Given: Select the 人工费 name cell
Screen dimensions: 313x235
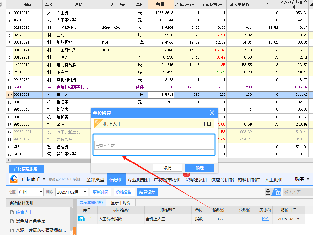Looking at the screenshot, I should pyautogui.click(x=78, y=13).
